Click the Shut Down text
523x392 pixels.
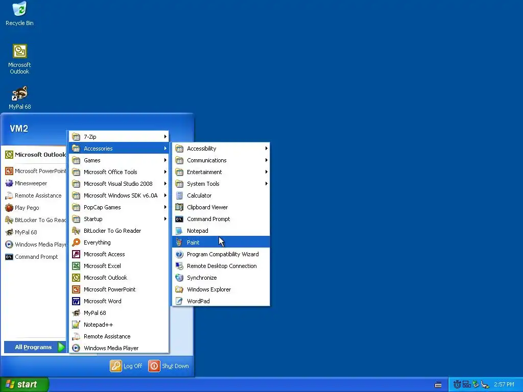click(x=175, y=366)
